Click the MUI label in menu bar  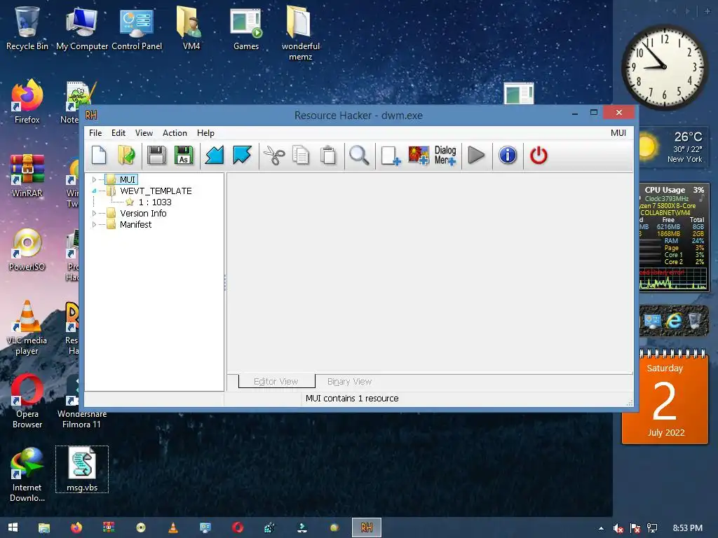coord(618,133)
